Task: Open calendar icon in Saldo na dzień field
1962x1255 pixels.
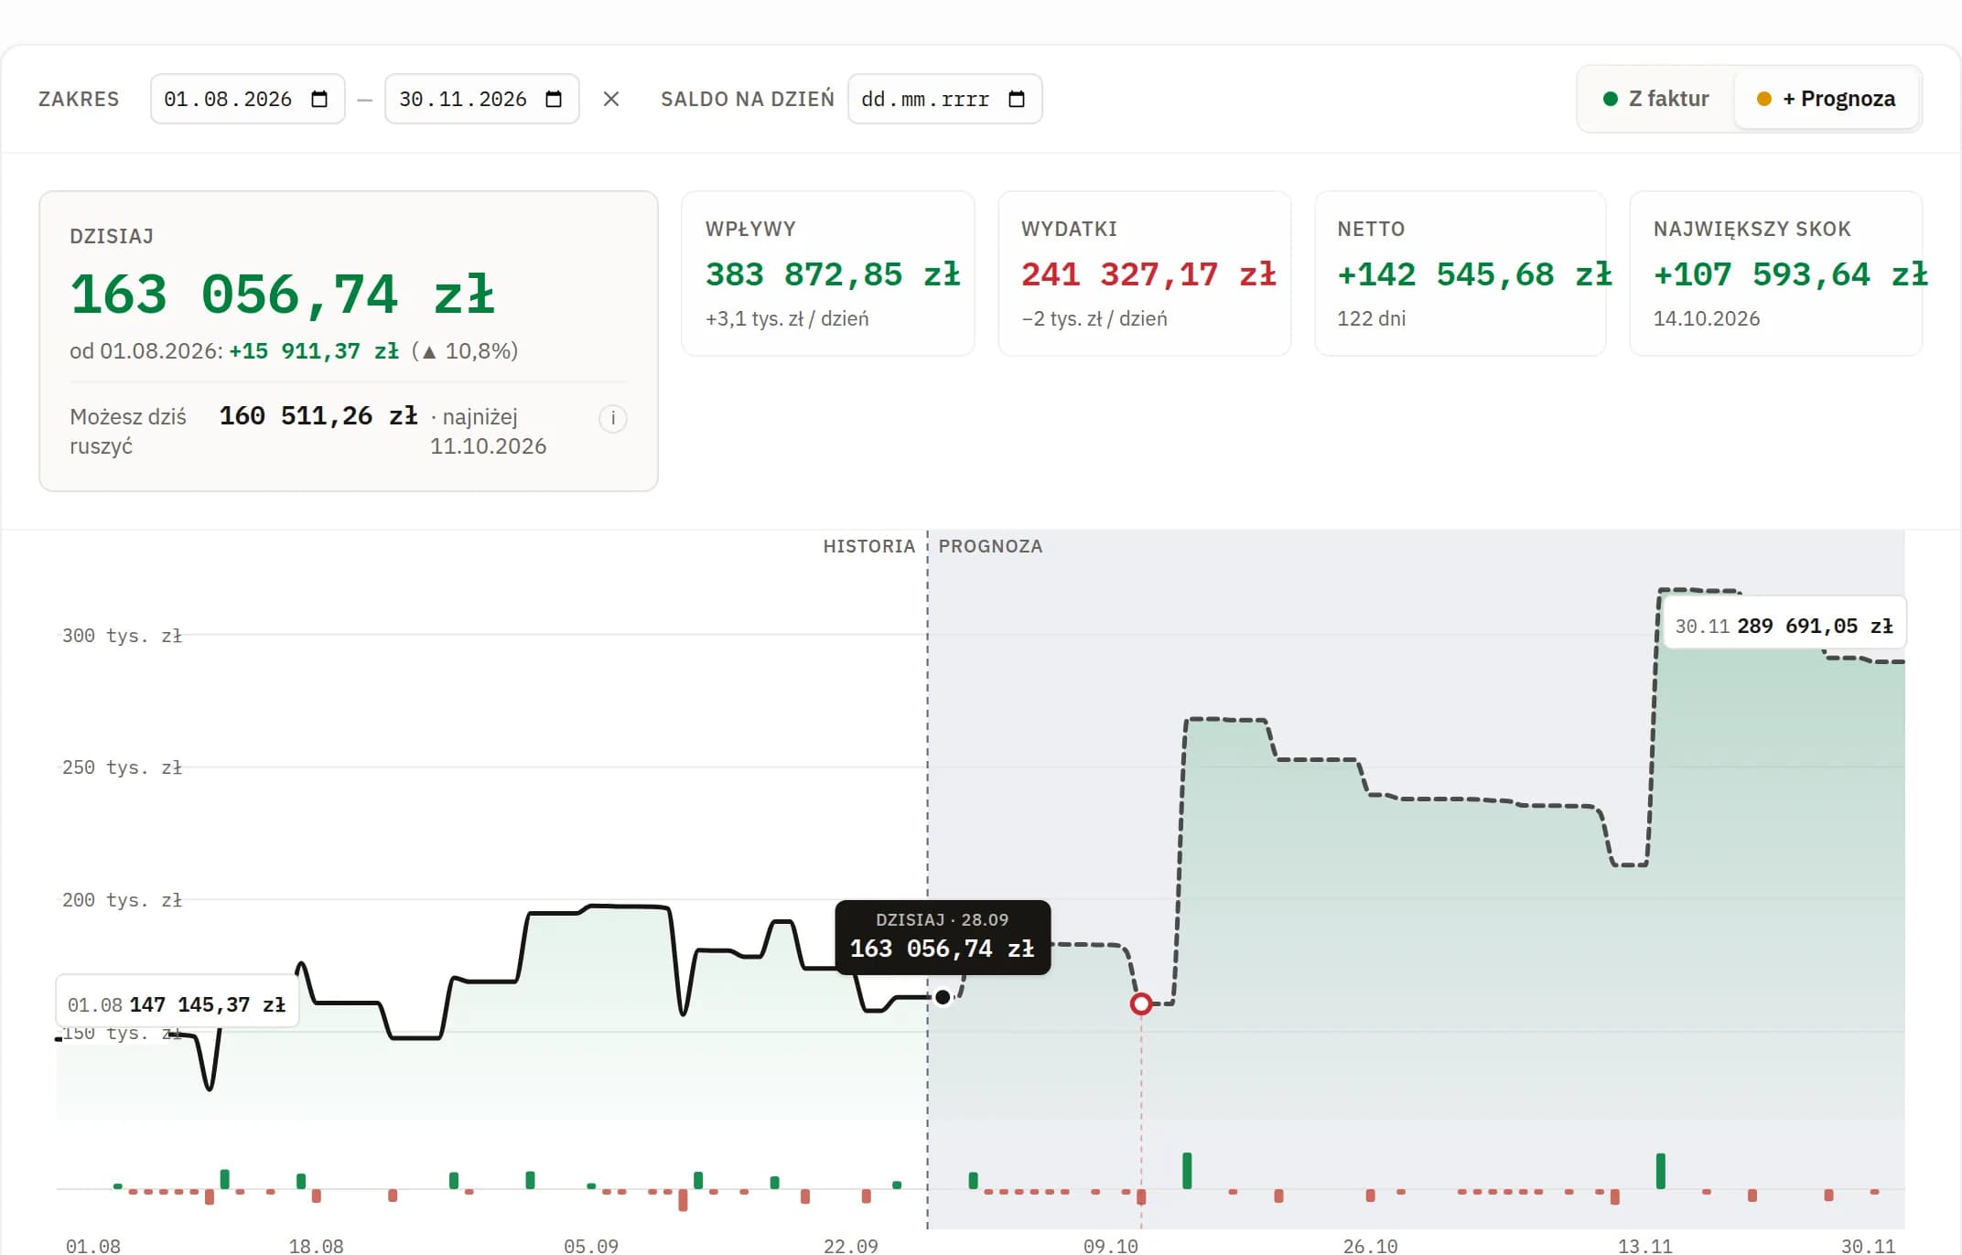Action: [1017, 99]
